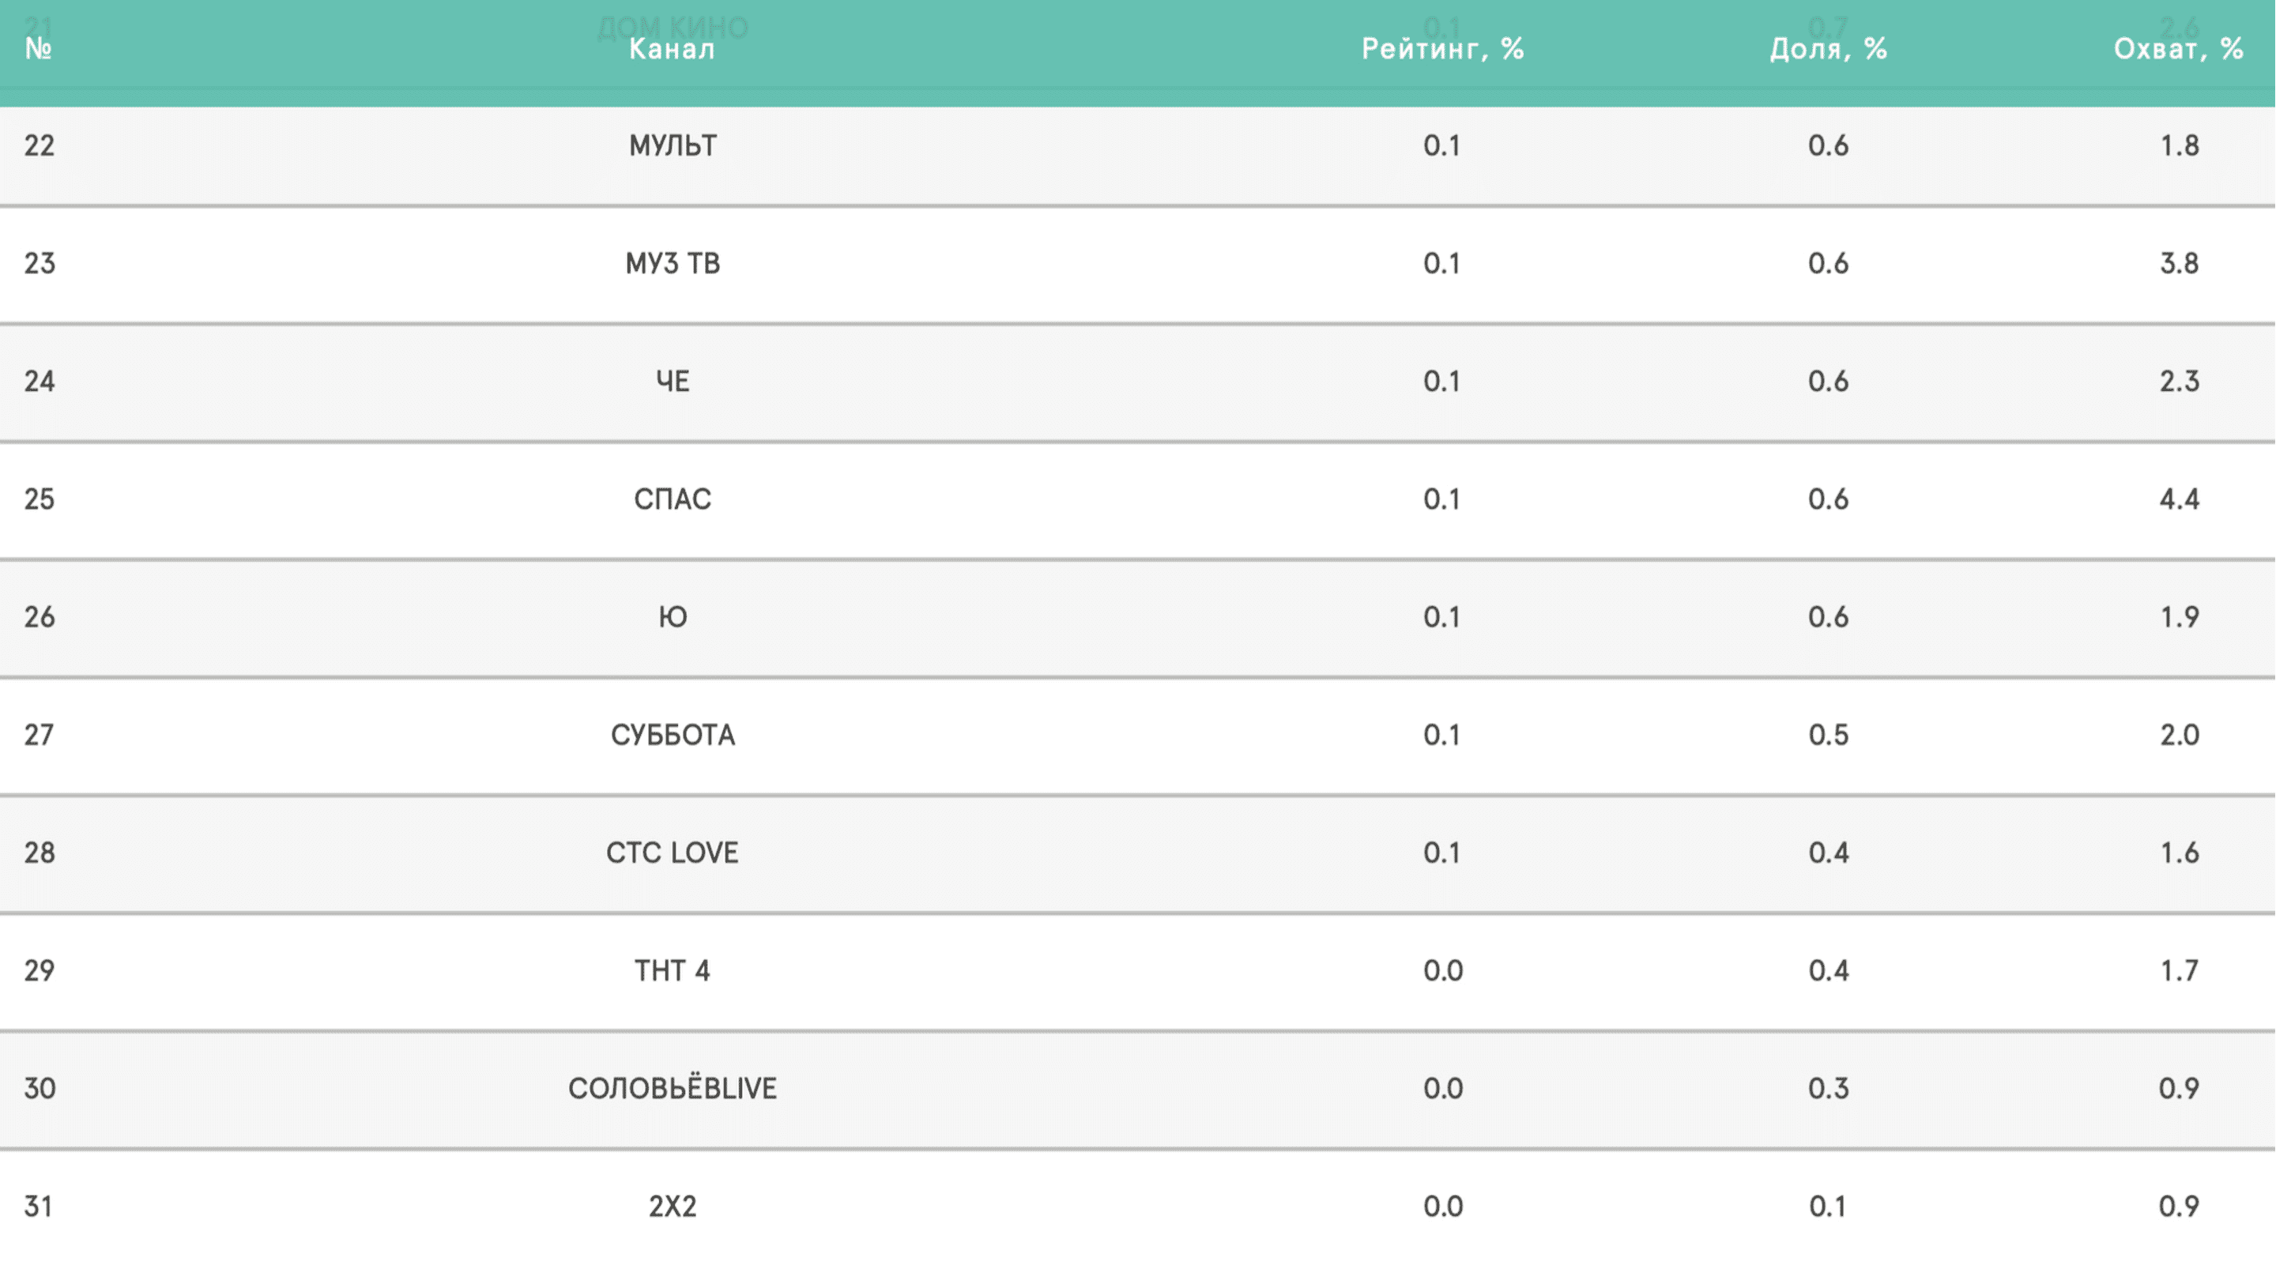The height and width of the screenshot is (1280, 2276).
Task: Click the Рейтинг, % column header
Action: pos(1442,48)
